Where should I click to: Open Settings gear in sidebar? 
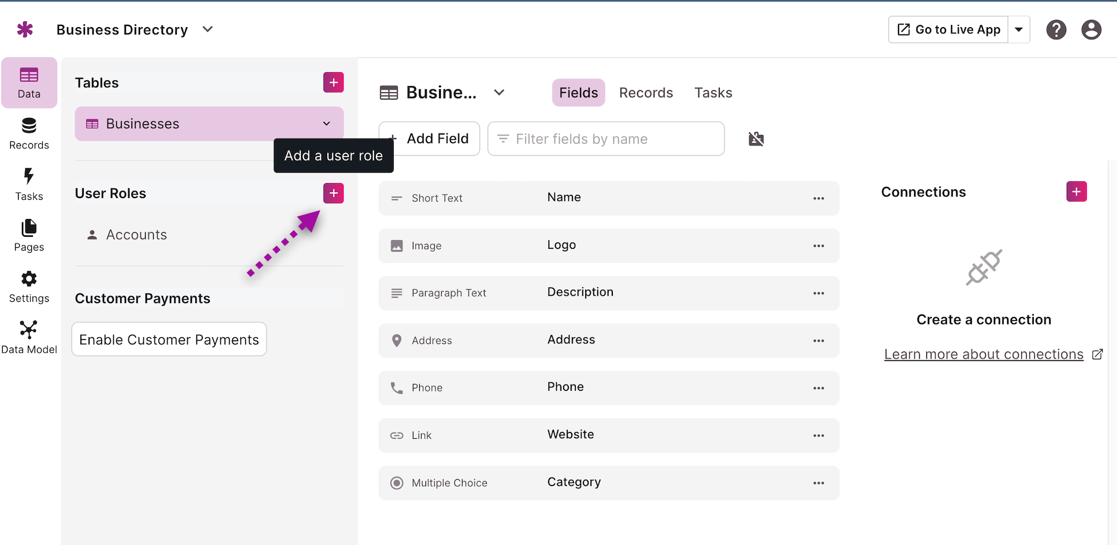(x=29, y=287)
